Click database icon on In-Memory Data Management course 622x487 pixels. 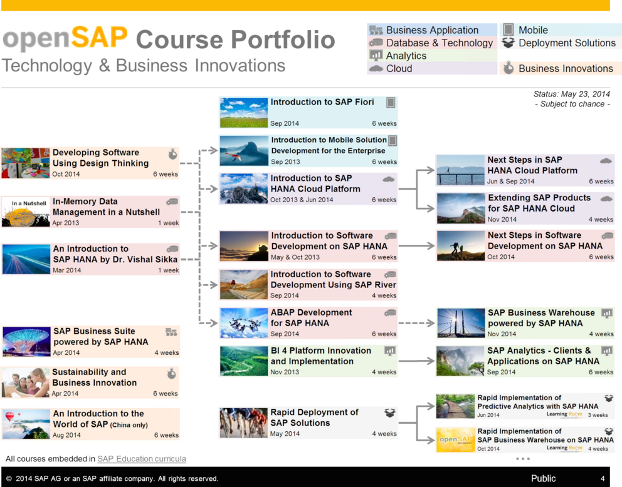click(172, 202)
